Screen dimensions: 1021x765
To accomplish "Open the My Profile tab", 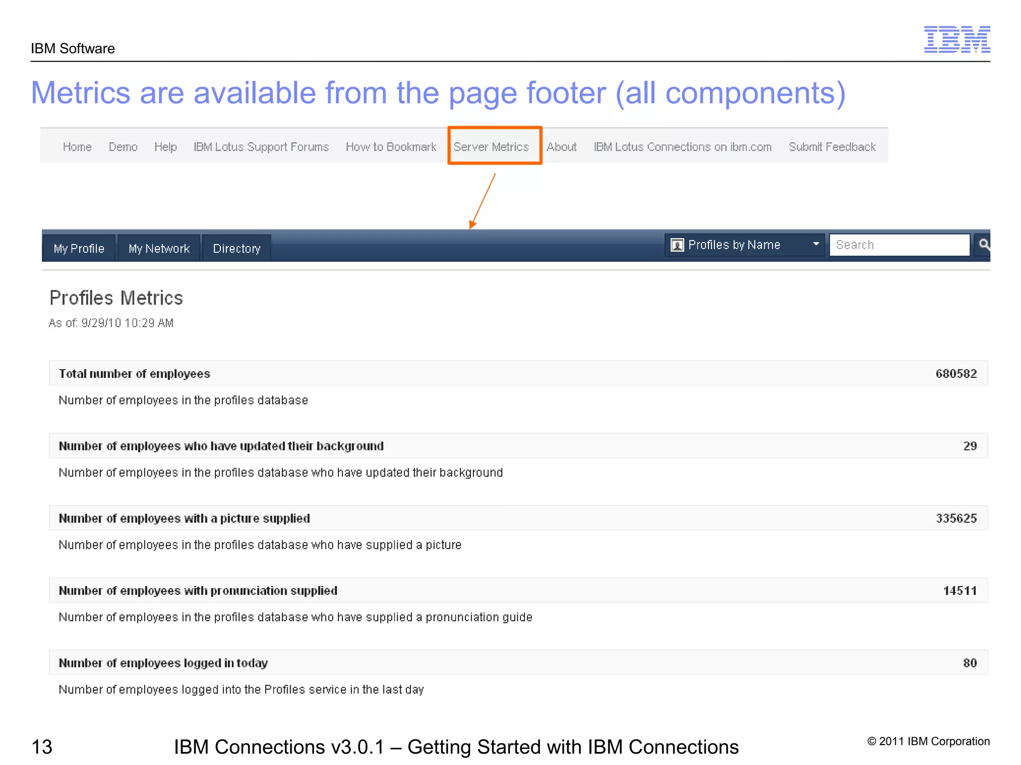I will click(x=79, y=249).
